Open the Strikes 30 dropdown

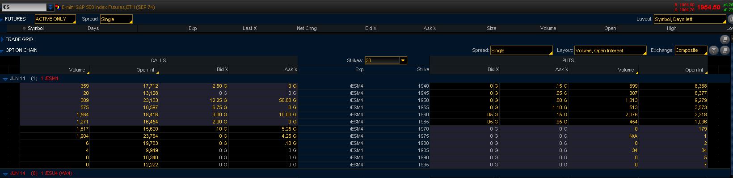[x=385, y=60]
